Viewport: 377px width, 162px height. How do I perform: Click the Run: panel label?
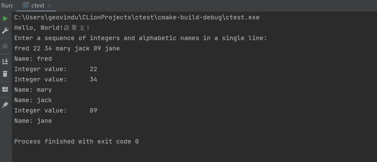8,6
